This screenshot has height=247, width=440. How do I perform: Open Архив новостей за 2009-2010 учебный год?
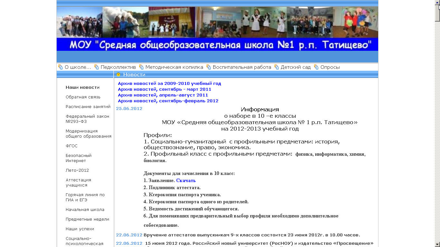click(169, 83)
